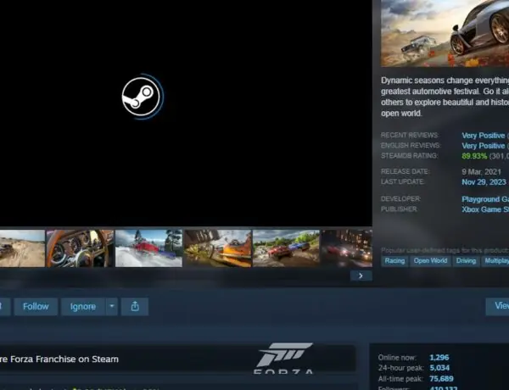Screen dimensions: 509x390
Task: Select the car dashboard interior thumbnail
Action: click(x=81, y=248)
